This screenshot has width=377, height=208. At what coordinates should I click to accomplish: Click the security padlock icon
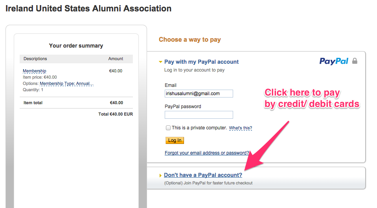355,61
